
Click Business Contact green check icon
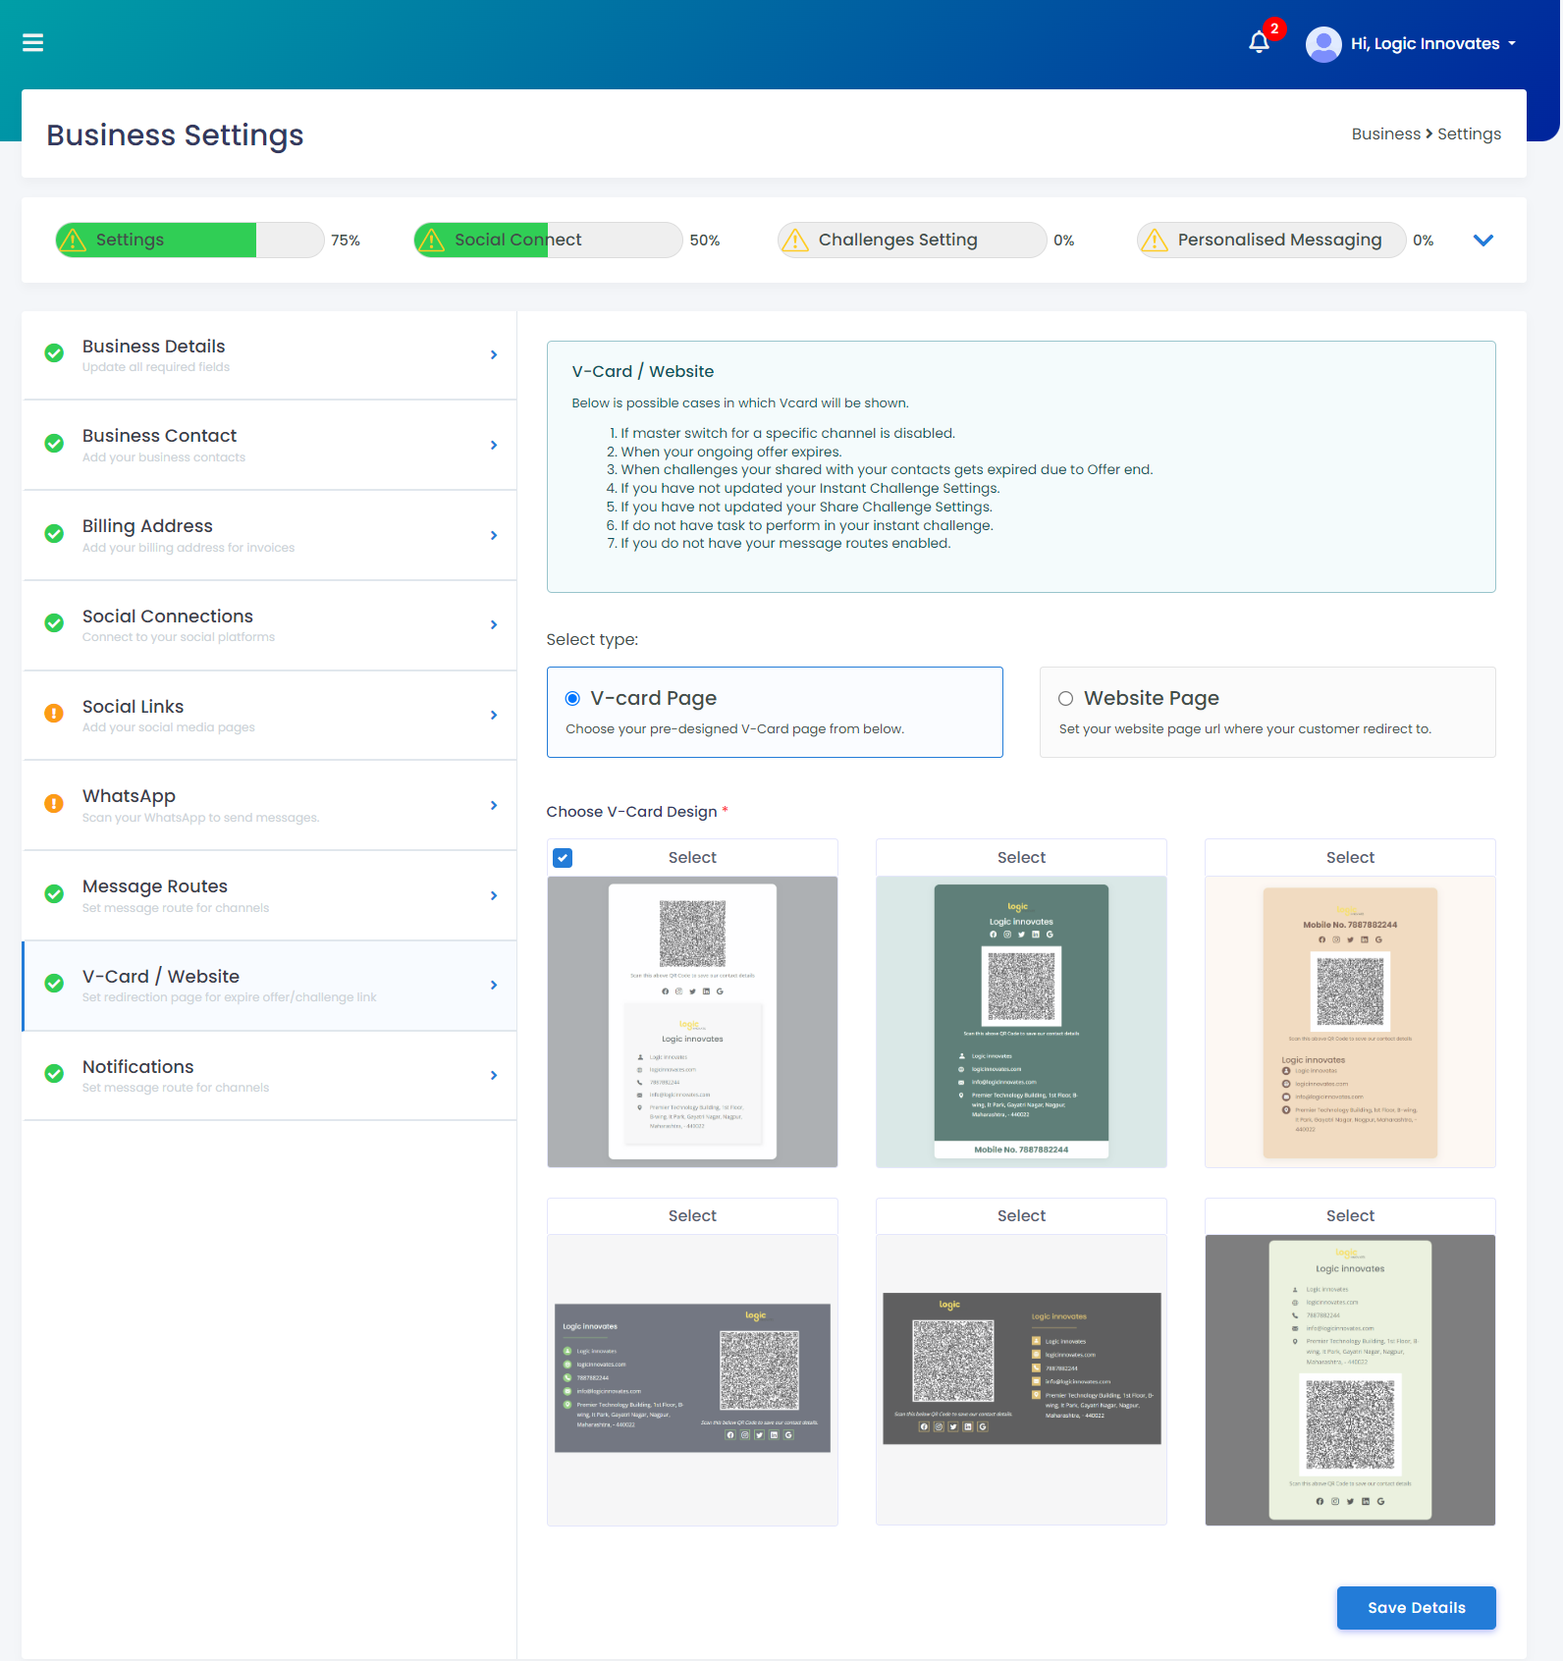coord(54,444)
